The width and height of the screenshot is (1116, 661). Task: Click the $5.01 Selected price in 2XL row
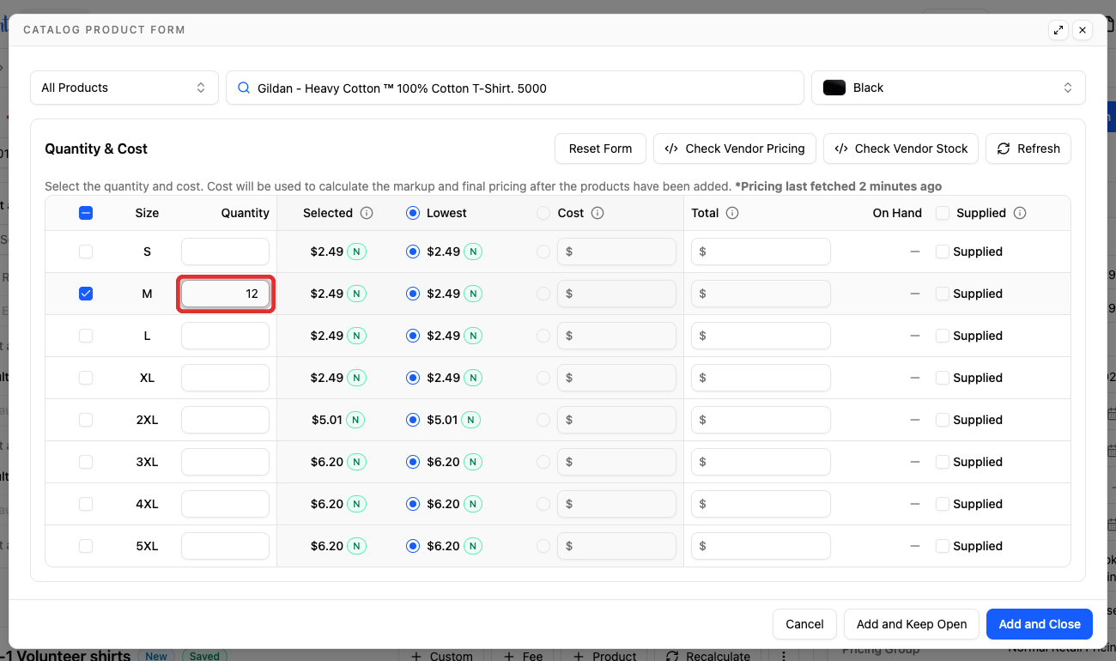327,420
